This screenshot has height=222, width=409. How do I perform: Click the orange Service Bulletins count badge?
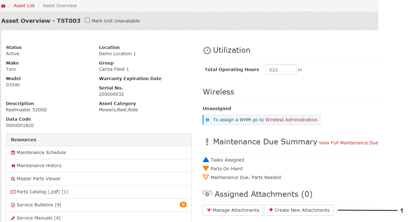(183, 205)
